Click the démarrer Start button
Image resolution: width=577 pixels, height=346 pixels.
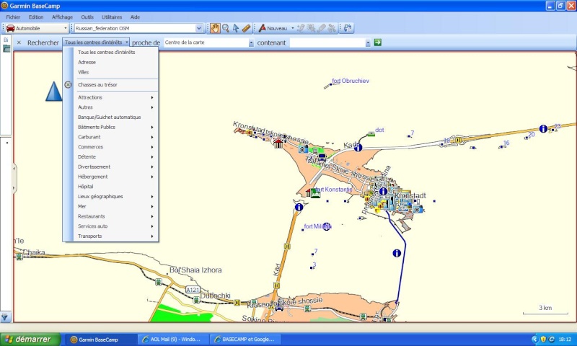[x=30, y=339]
